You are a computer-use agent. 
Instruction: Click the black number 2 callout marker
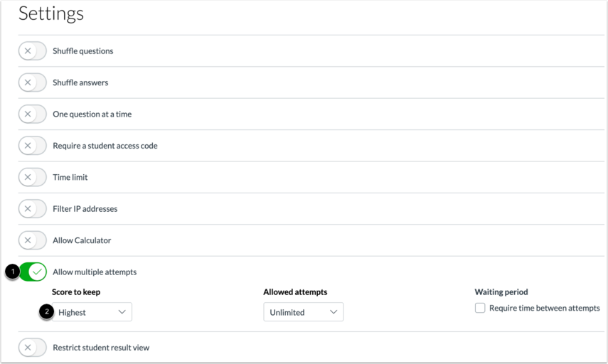click(x=47, y=311)
